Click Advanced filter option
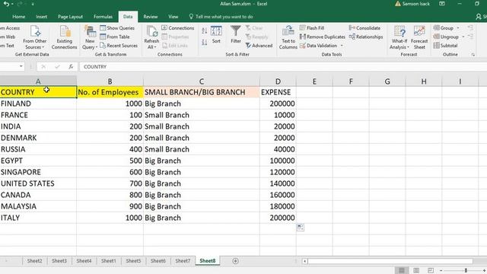Viewport: 487px width, 274px height. [x=259, y=46]
